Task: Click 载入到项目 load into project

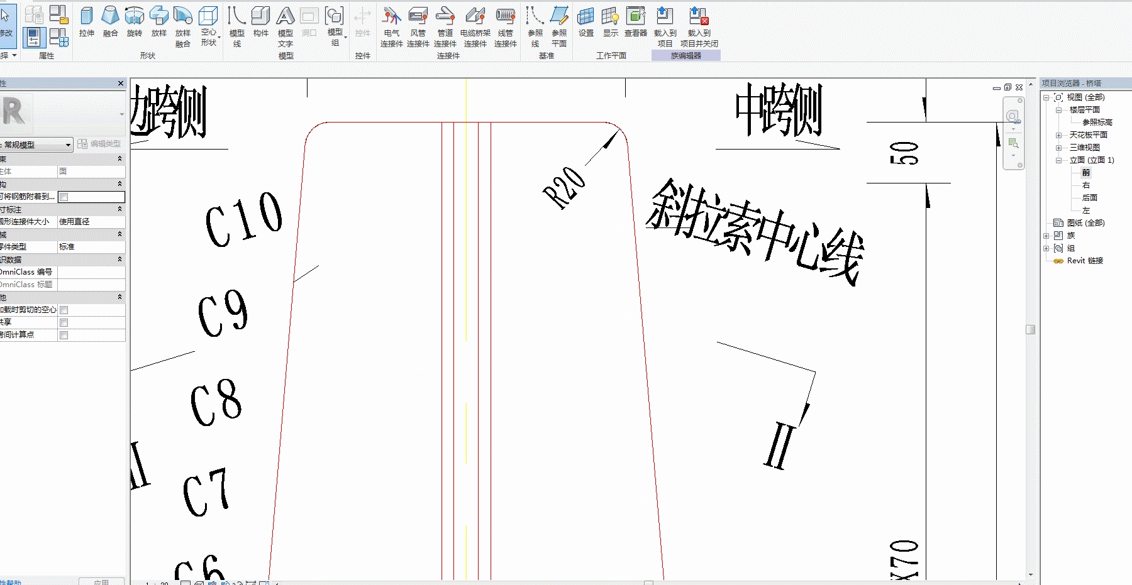Action: coord(665,26)
